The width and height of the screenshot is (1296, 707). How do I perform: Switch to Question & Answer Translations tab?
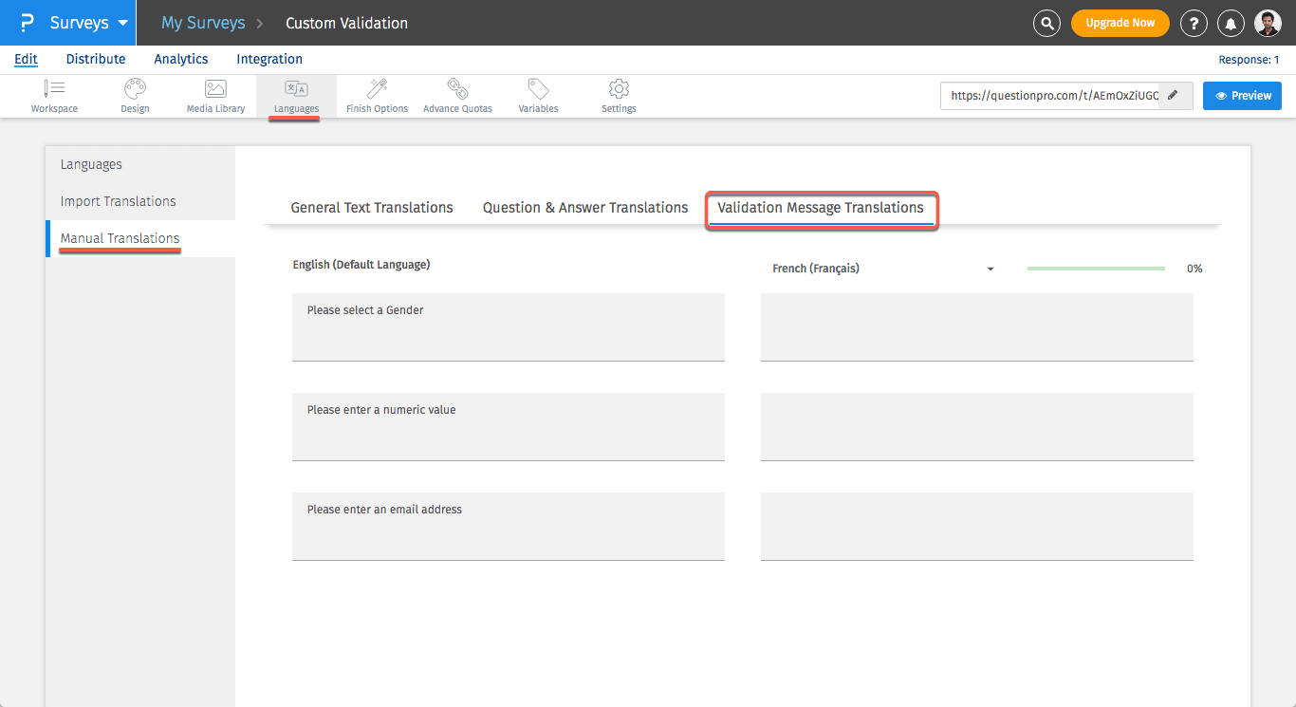point(585,208)
